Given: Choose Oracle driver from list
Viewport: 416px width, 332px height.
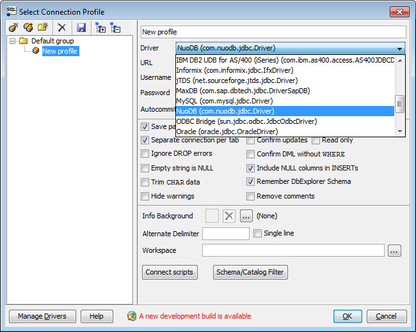Looking at the screenshot, I should click(x=285, y=132).
